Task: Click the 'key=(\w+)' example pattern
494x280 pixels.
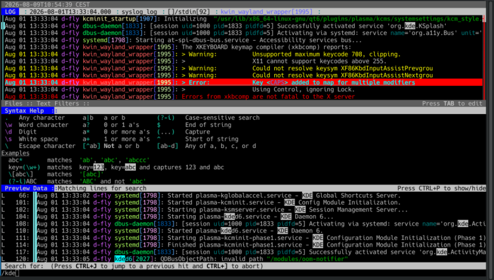Action: [24, 167]
